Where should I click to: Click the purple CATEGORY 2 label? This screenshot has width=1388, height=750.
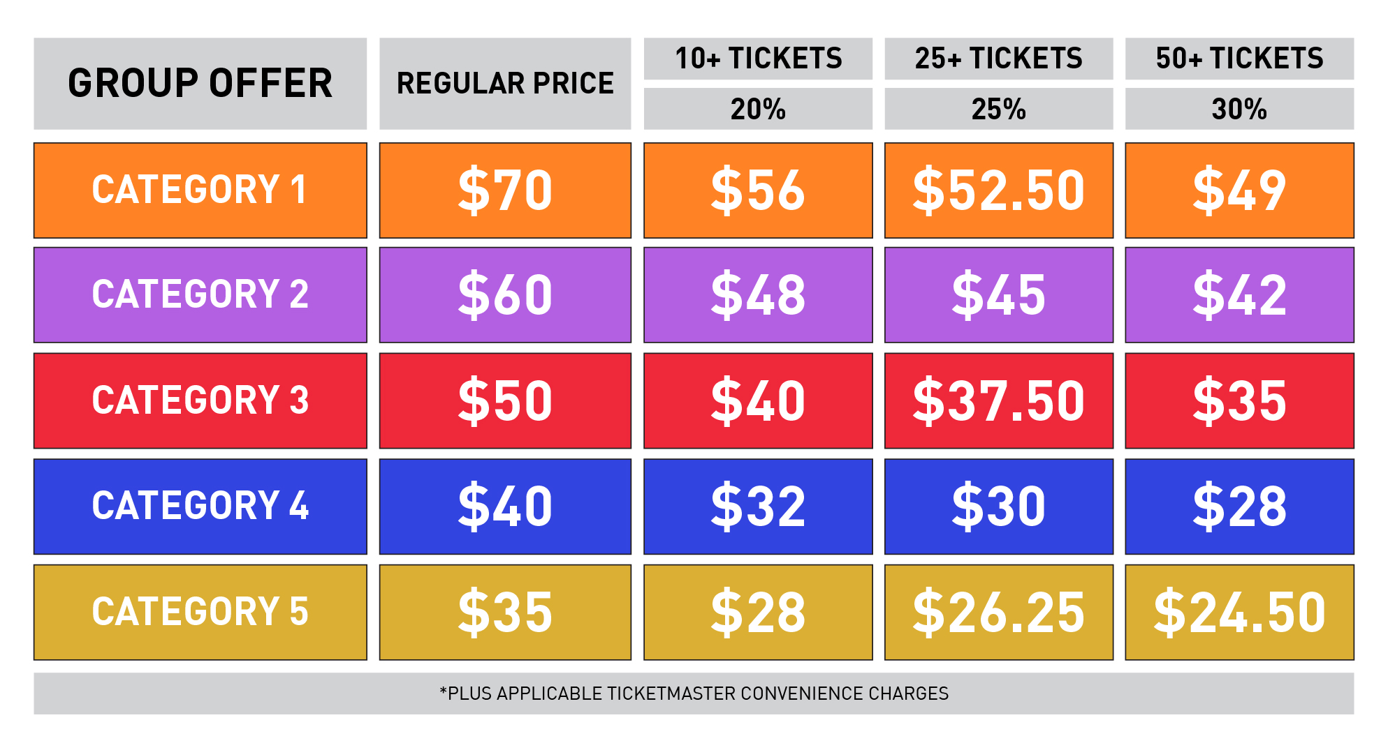tap(200, 295)
